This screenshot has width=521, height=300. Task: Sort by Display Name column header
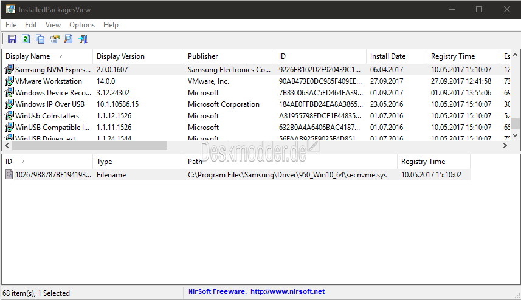tap(47, 56)
